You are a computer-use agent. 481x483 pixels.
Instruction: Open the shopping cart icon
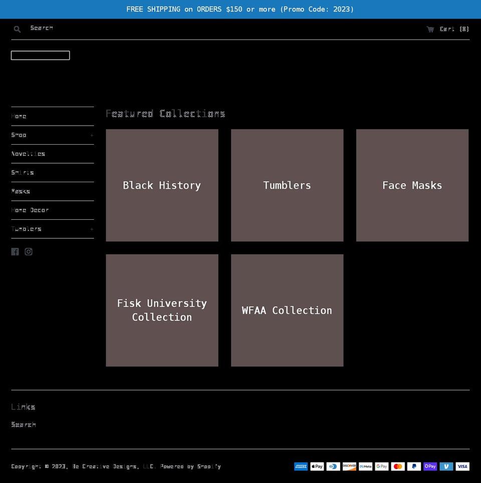[430, 29]
